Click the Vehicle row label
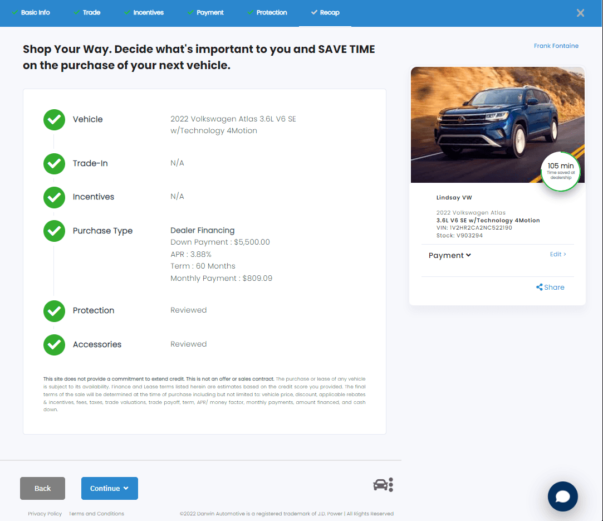This screenshot has height=521, width=603. (87, 119)
